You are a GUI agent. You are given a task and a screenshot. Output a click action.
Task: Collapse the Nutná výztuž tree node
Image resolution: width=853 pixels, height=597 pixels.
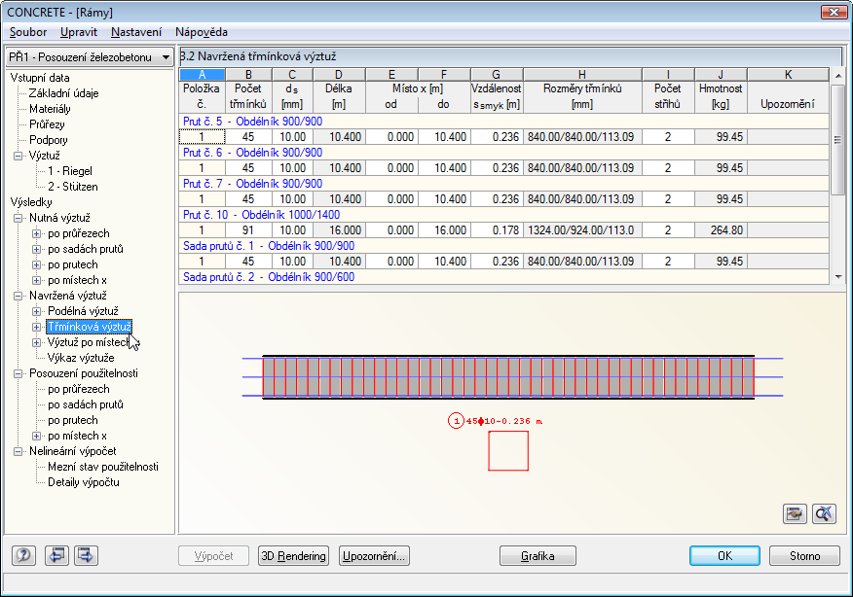pos(18,218)
